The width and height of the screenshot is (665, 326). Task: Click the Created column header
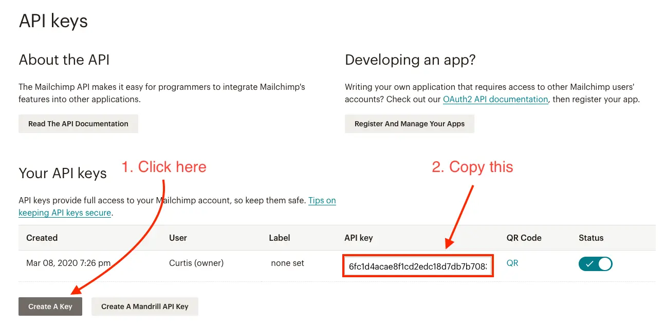click(42, 238)
